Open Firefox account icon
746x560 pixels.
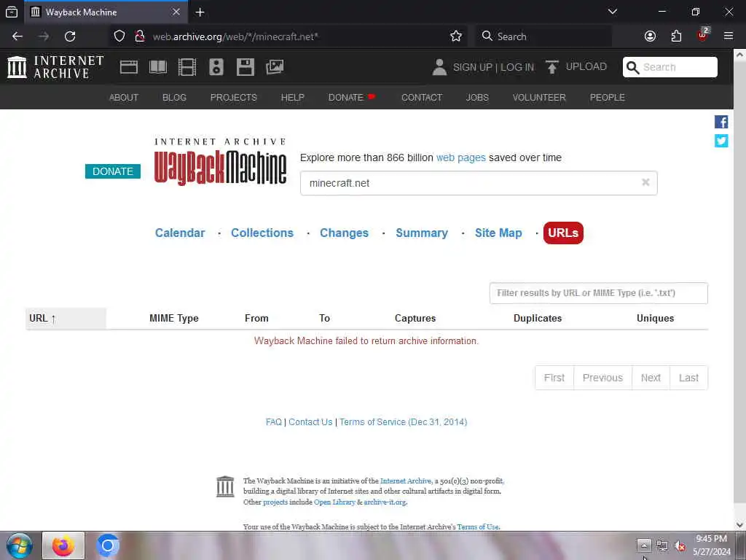pos(650,36)
